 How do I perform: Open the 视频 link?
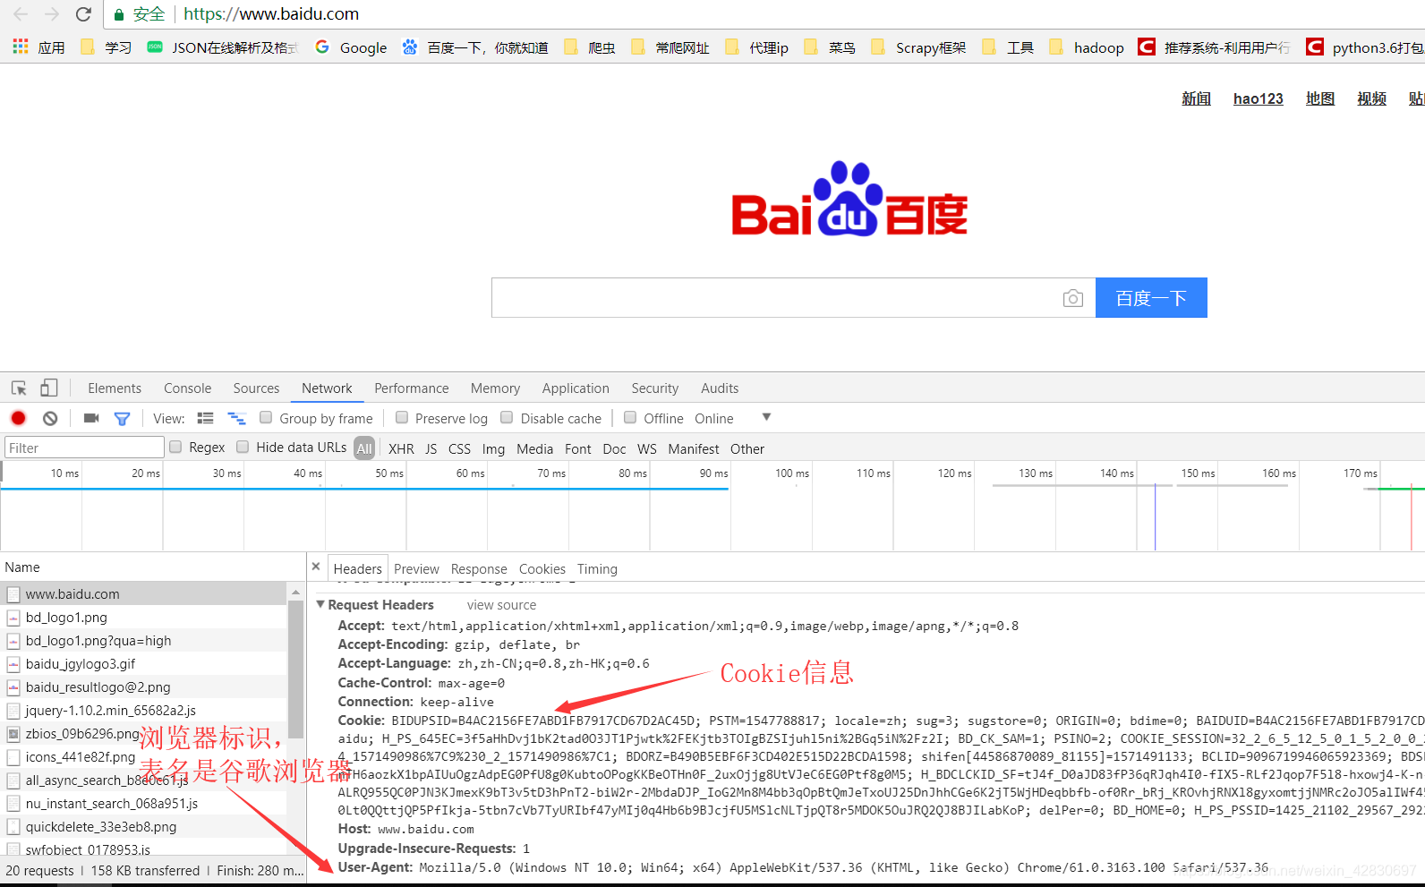[x=1371, y=98]
